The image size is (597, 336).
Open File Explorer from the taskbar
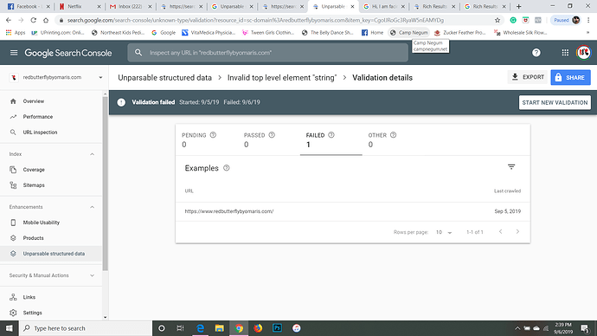219,328
